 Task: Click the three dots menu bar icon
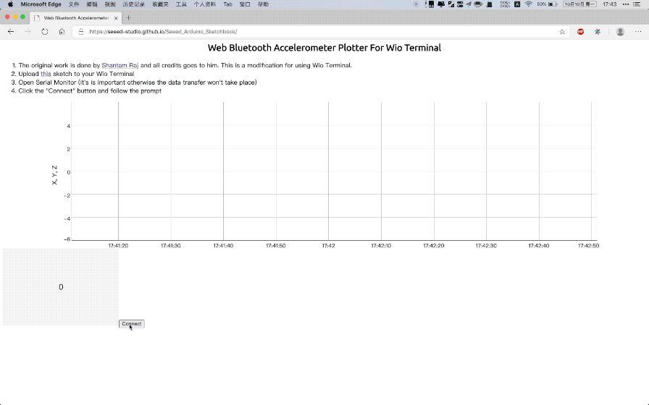(x=625, y=4)
